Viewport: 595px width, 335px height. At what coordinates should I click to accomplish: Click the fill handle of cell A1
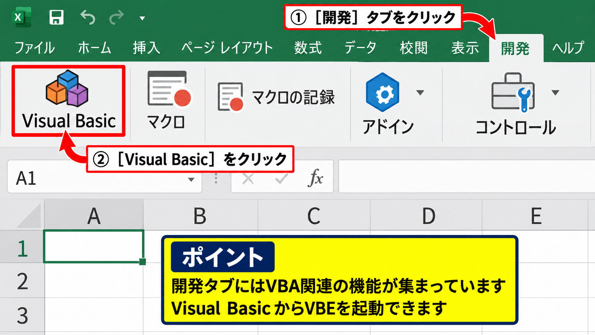click(143, 262)
